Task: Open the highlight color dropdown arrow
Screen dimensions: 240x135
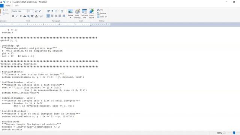Action: 44,16
